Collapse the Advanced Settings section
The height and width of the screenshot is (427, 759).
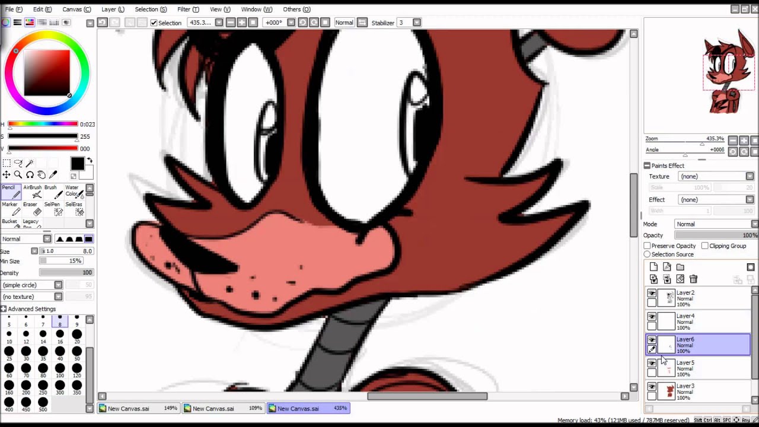(x=4, y=309)
